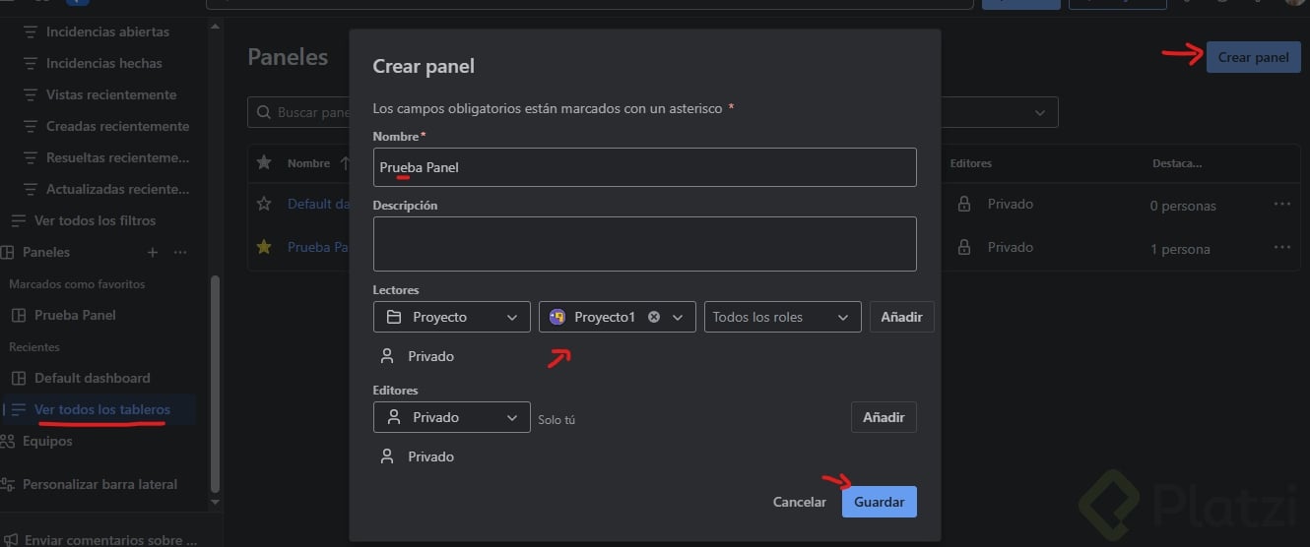Select Ver todos los tableros in sidebar
Screen dimensions: 1310x547
pos(101,409)
